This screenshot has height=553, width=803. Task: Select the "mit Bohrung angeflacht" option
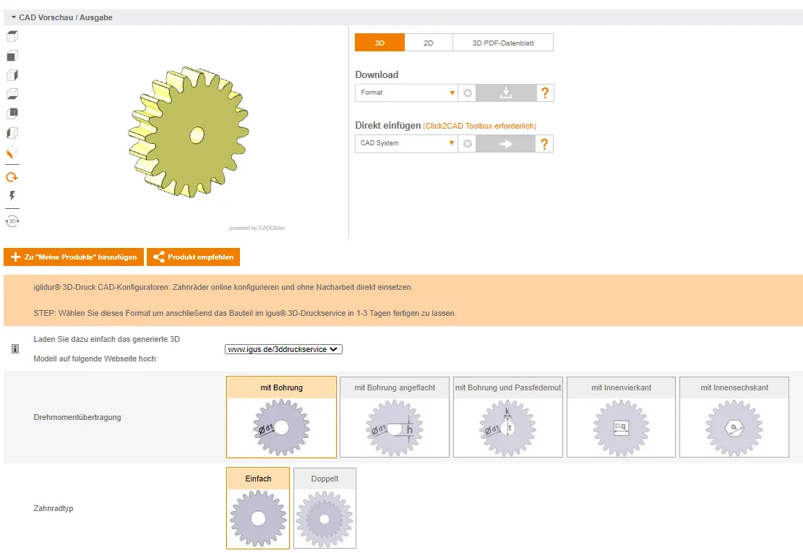click(395, 417)
